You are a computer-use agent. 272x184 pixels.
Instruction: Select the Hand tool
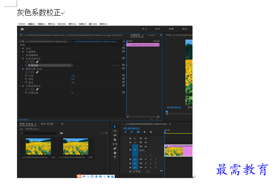click(115, 153)
